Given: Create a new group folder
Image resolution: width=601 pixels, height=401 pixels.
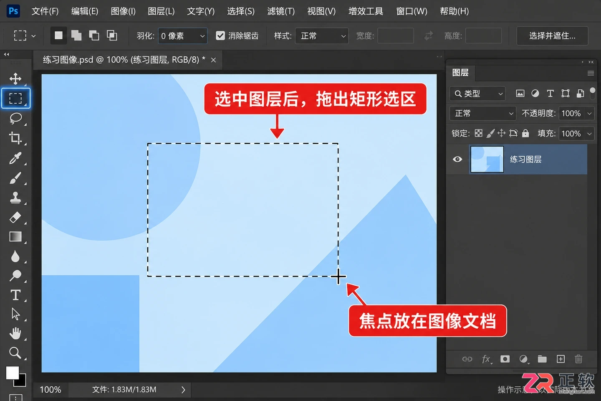Looking at the screenshot, I should click(542, 359).
